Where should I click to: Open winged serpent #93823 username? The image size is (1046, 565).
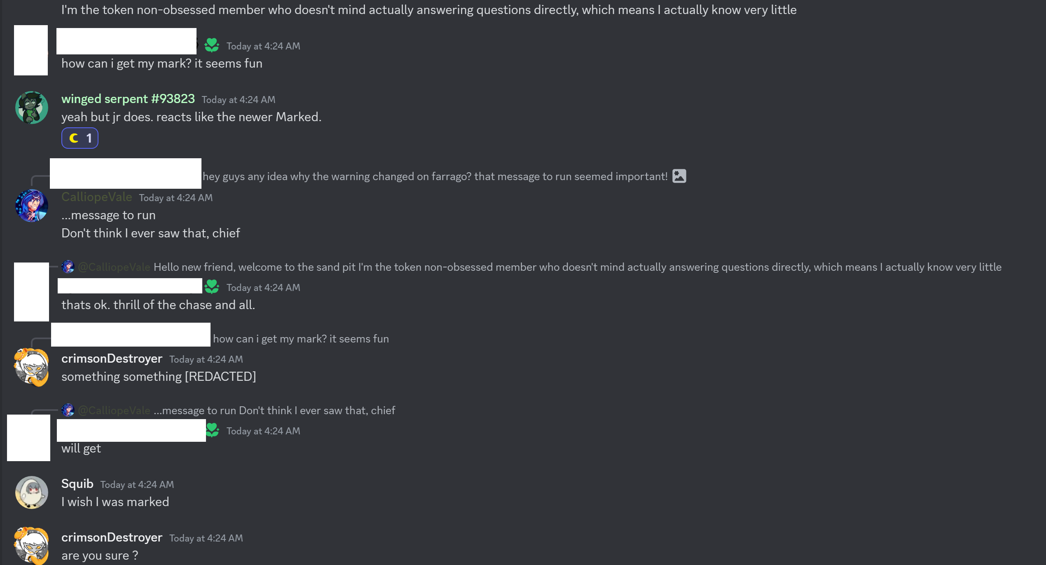[128, 99]
